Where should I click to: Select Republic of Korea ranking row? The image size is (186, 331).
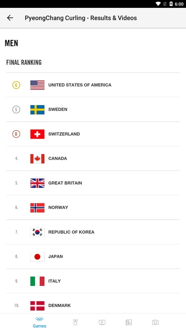click(x=93, y=232)
